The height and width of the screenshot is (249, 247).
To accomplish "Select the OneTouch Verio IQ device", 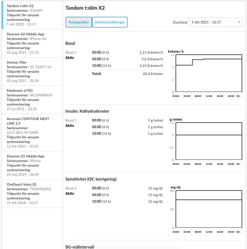I will [32, 194].
